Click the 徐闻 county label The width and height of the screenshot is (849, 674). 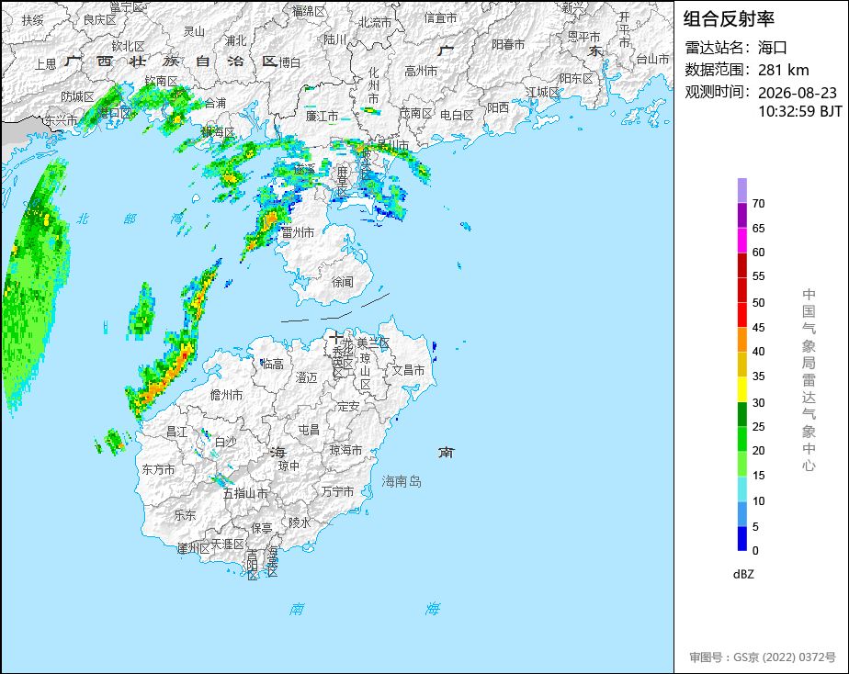[342, 282]
